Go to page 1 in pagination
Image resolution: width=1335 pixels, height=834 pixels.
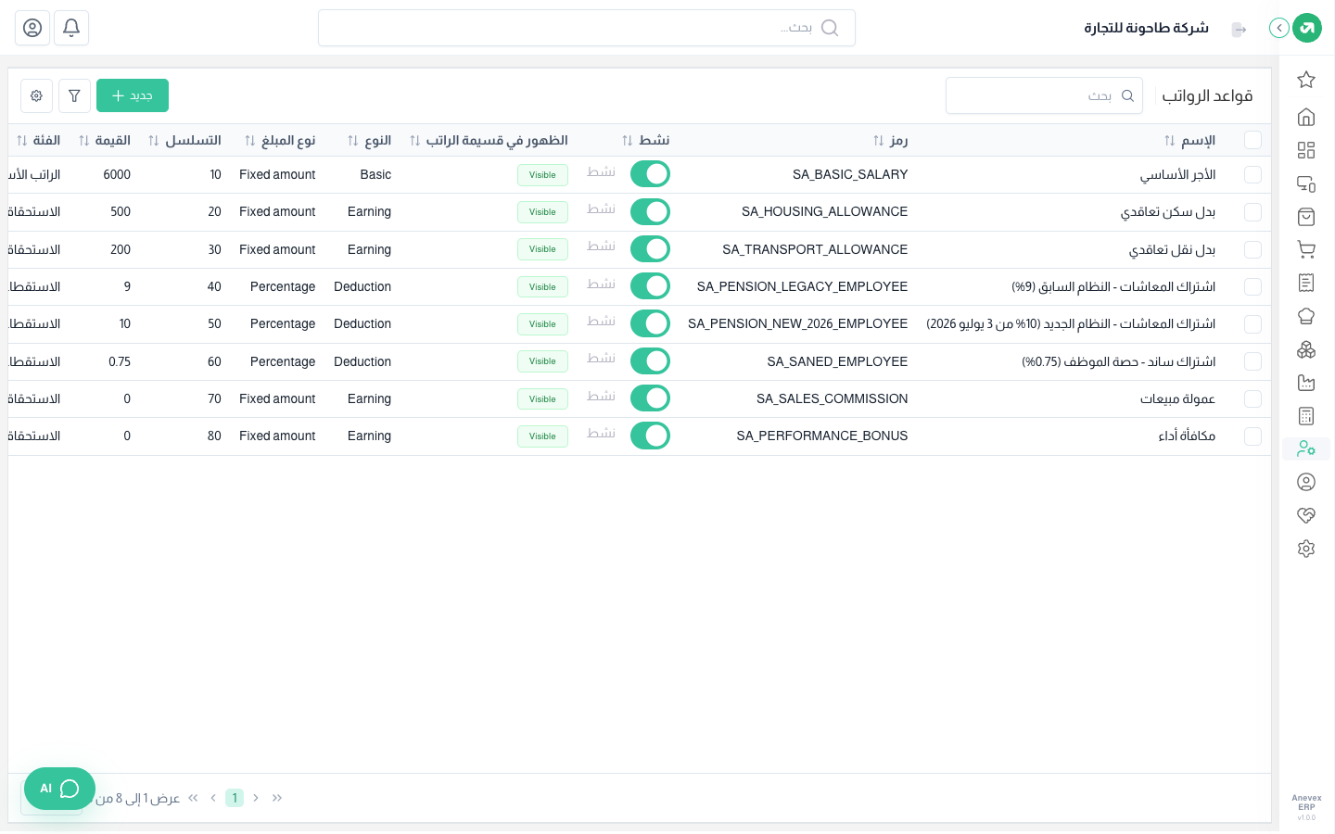click(235, 798)
